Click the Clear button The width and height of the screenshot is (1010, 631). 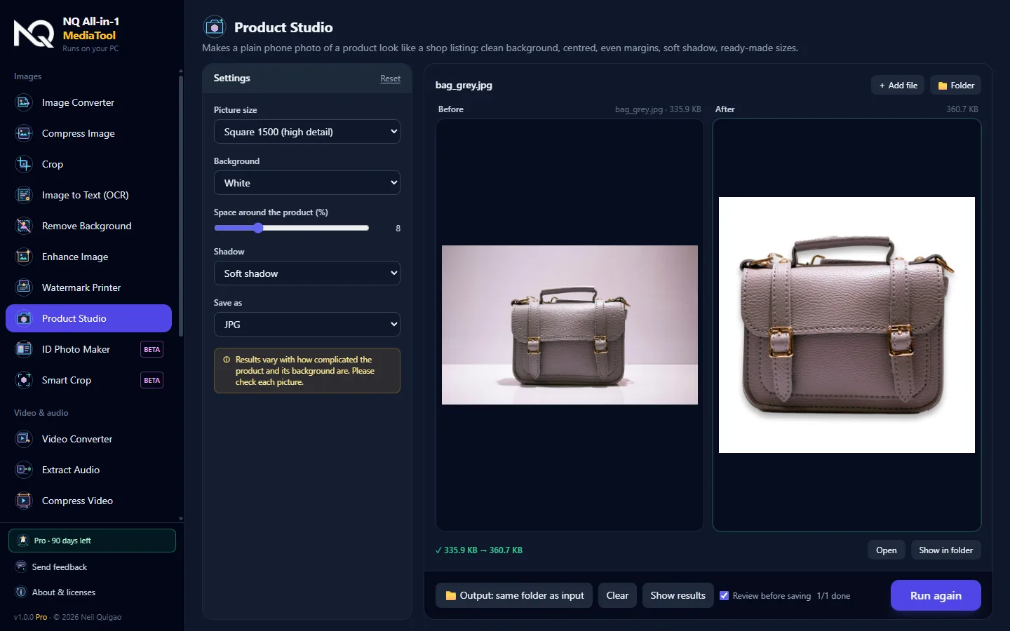[x=617, y=595]
